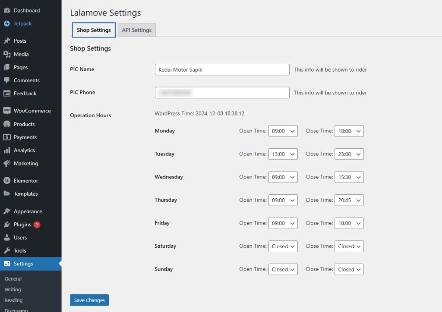This screenshot has height=312, width=442.
Task: Click the Elementor logo icon
Action: tap(7, 181)
